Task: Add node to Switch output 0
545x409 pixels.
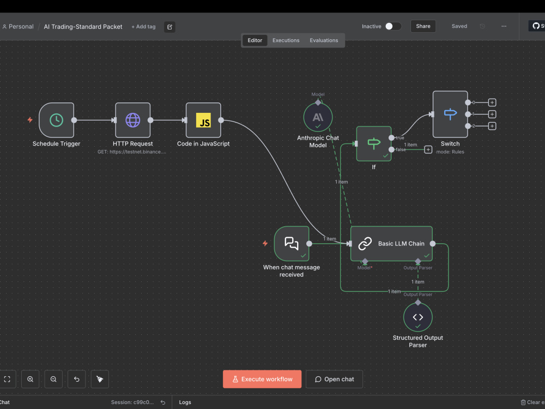Action: tap(492, 103)
